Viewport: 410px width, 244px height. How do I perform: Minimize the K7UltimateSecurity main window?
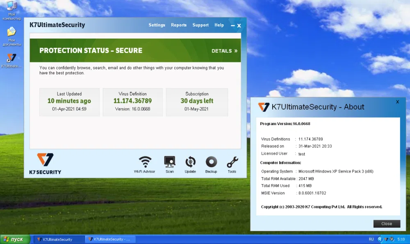coord(233,25)
